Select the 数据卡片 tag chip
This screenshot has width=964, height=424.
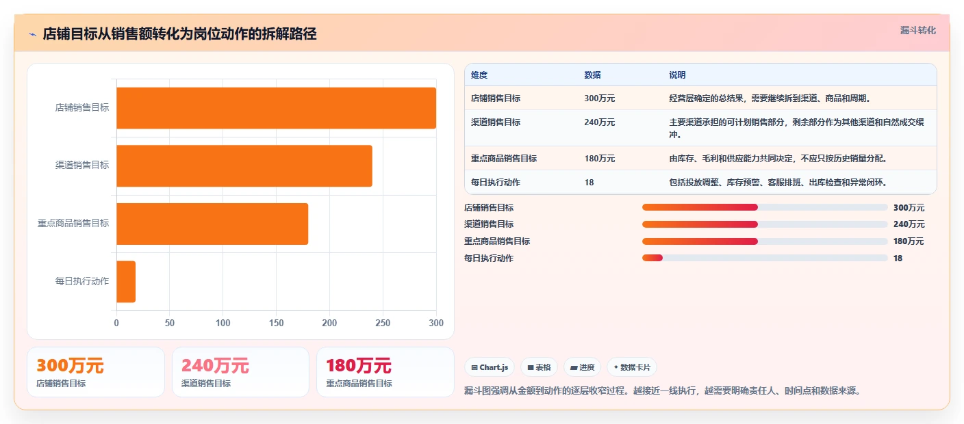click(631, 367)
